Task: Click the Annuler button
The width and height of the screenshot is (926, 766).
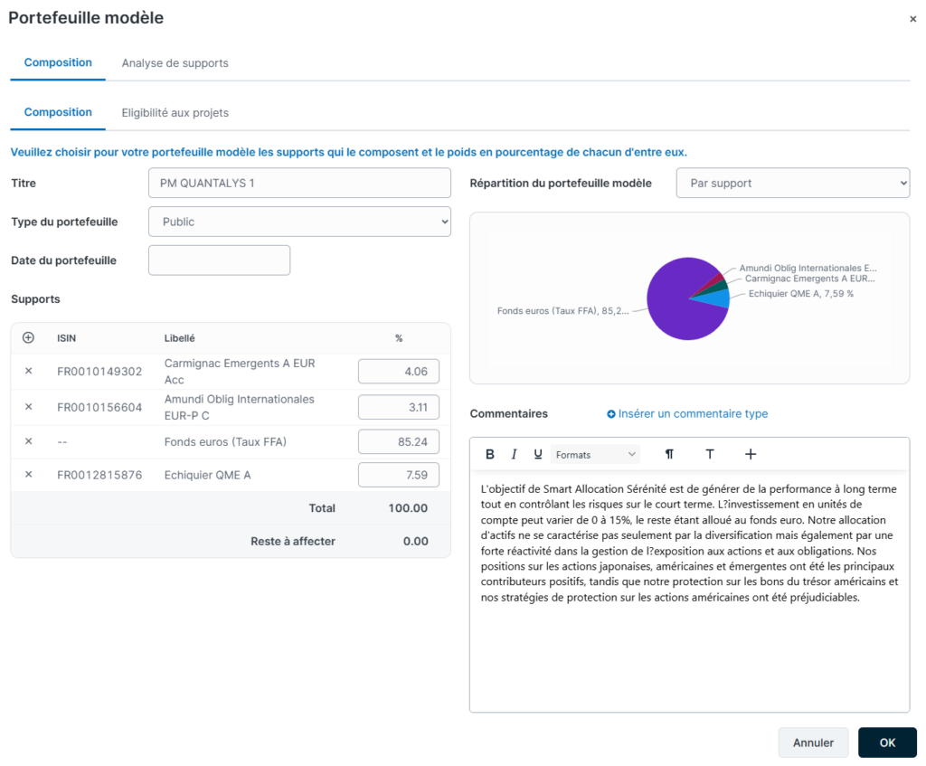Action: (813, 742)
